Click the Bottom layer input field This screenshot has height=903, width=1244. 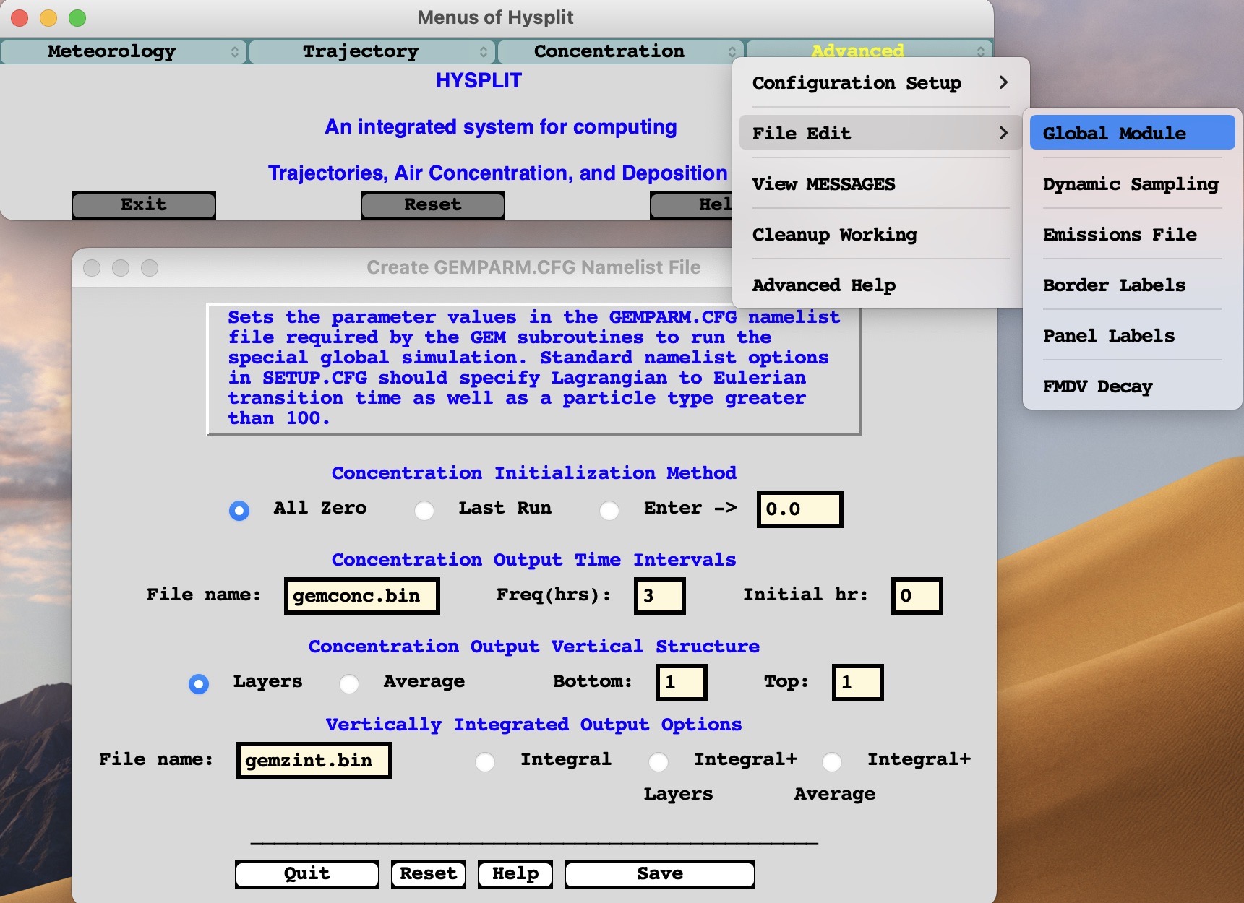(682, 683)
